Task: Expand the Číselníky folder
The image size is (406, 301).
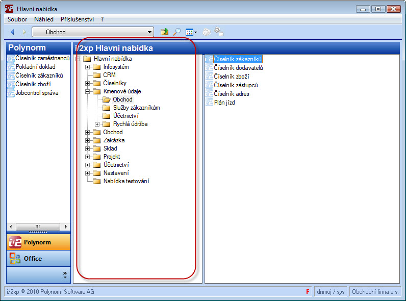Action: click(88, 83)
